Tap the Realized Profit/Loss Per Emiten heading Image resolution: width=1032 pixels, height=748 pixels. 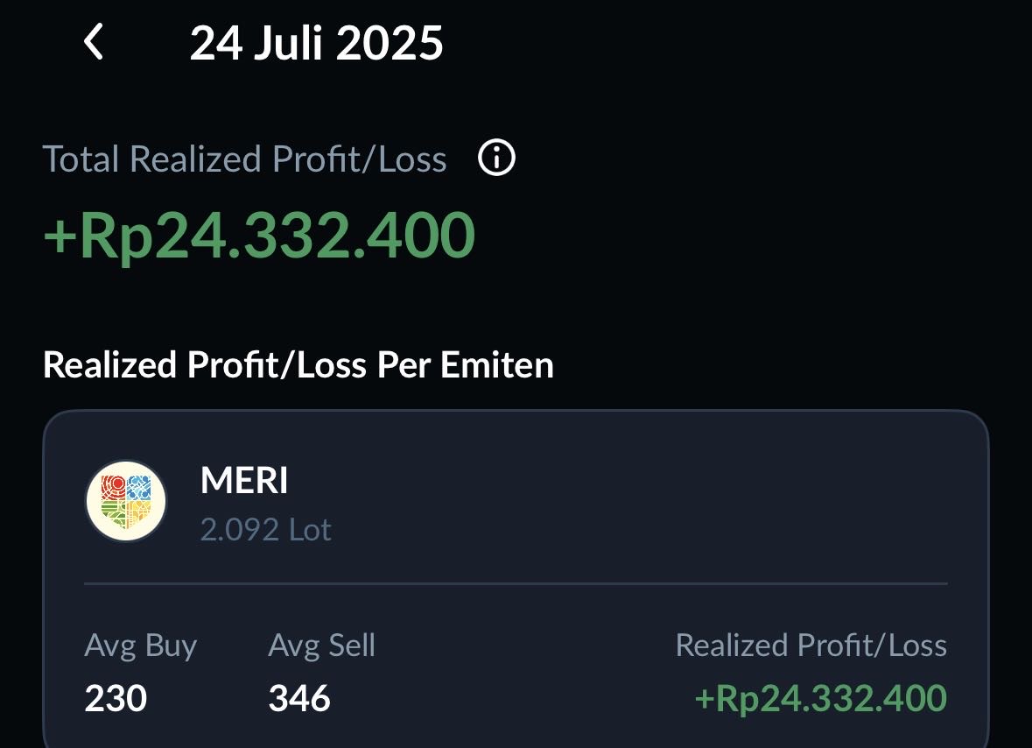[x=298, y=365]
